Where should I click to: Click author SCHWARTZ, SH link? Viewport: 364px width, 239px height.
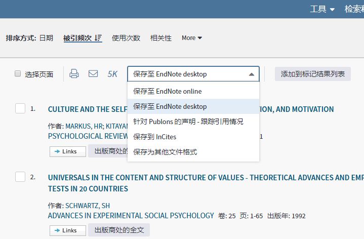coord(88,206)
